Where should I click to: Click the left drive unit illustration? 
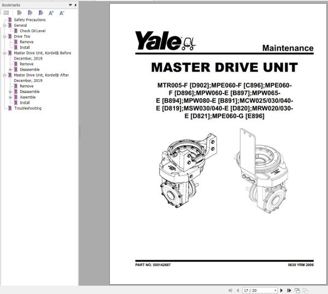[x=188, y=170]
